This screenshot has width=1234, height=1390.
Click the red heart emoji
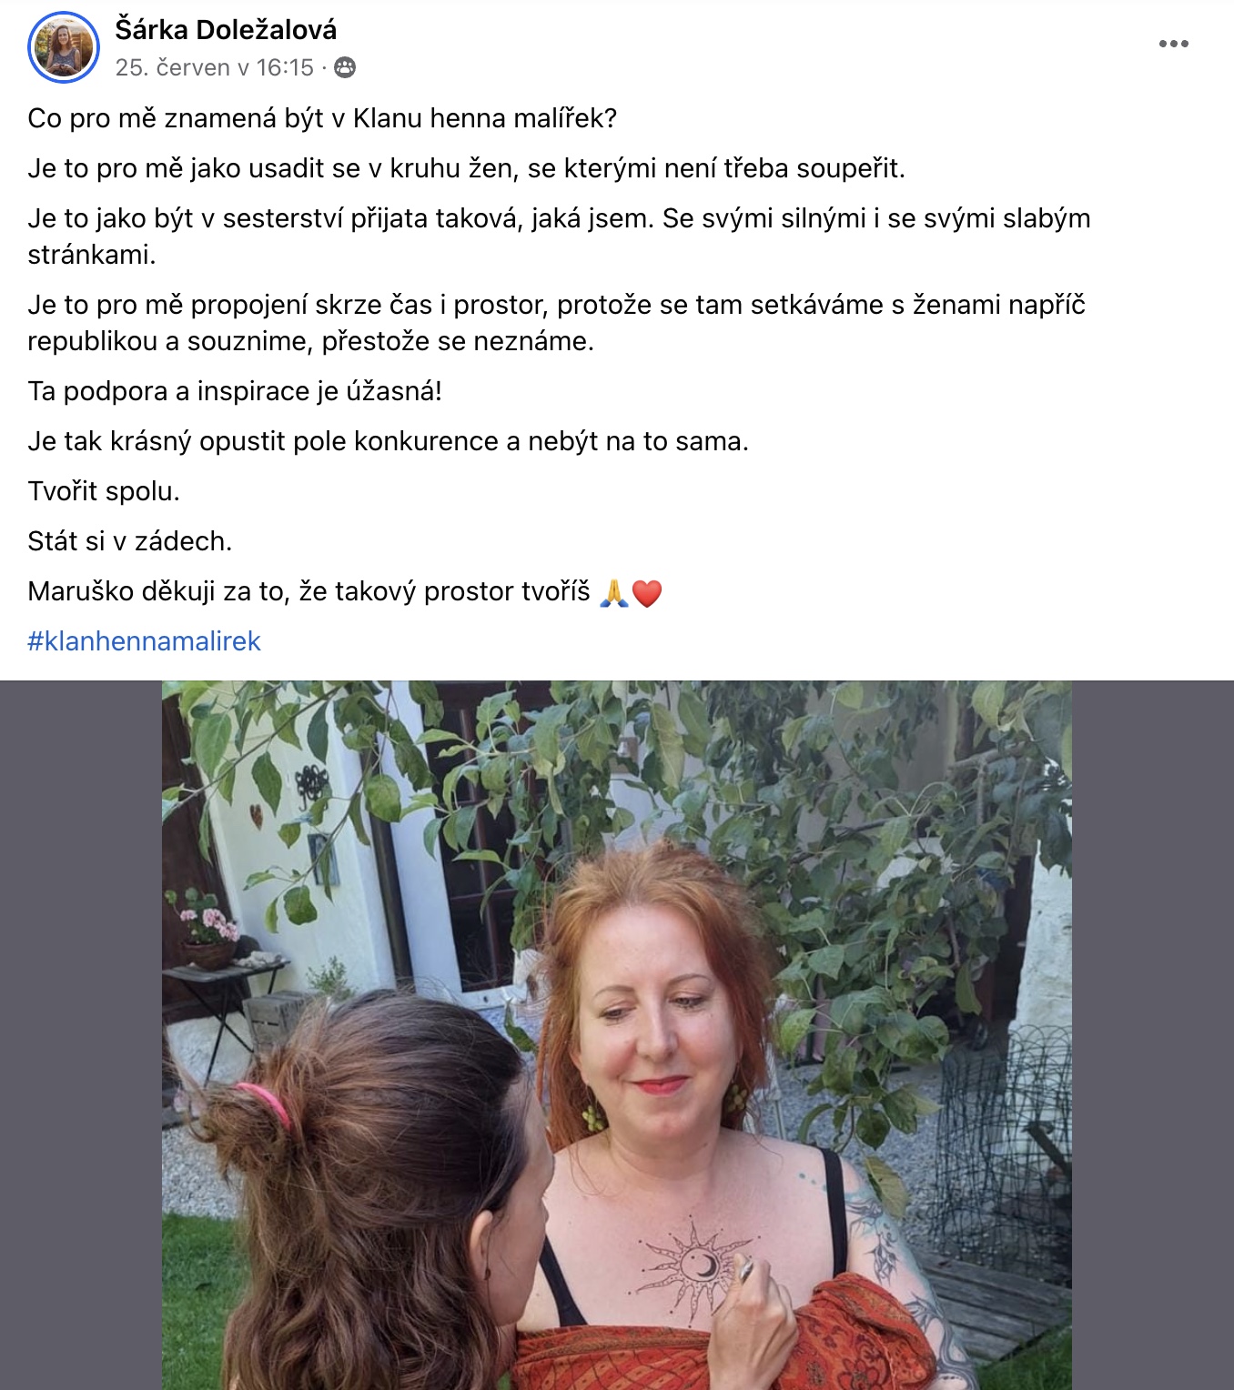tap(646, 593)
